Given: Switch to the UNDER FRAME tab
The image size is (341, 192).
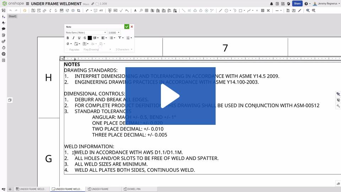Looking at the screenshot, I should 103,189.
